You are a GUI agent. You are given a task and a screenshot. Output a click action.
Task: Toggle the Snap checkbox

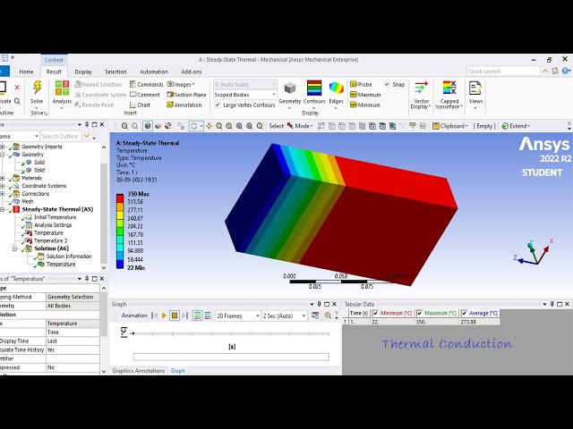387,84
